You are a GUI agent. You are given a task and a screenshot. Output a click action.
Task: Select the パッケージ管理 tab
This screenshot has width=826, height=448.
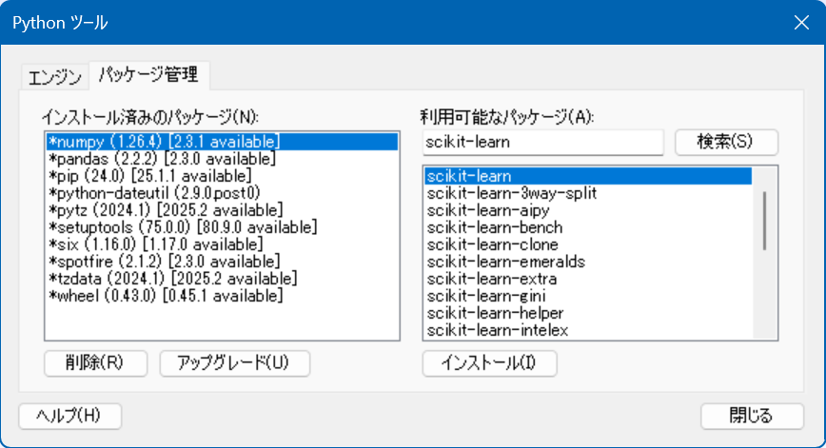pyautogui.click(x=149, y=75)
